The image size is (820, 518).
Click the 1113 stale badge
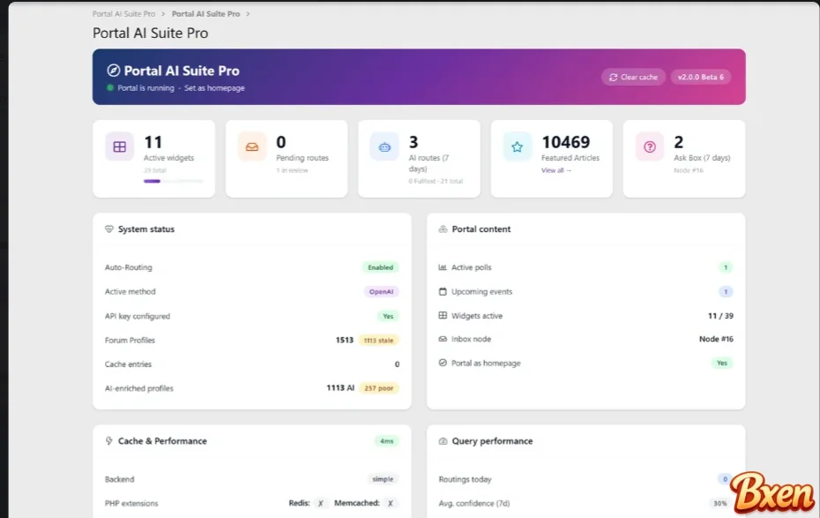click(x=378, y=340)
